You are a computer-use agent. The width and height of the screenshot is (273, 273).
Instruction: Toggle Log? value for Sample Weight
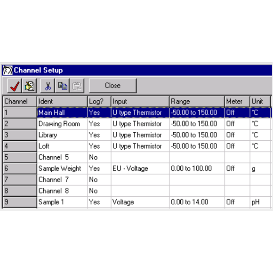coord(99,169)
